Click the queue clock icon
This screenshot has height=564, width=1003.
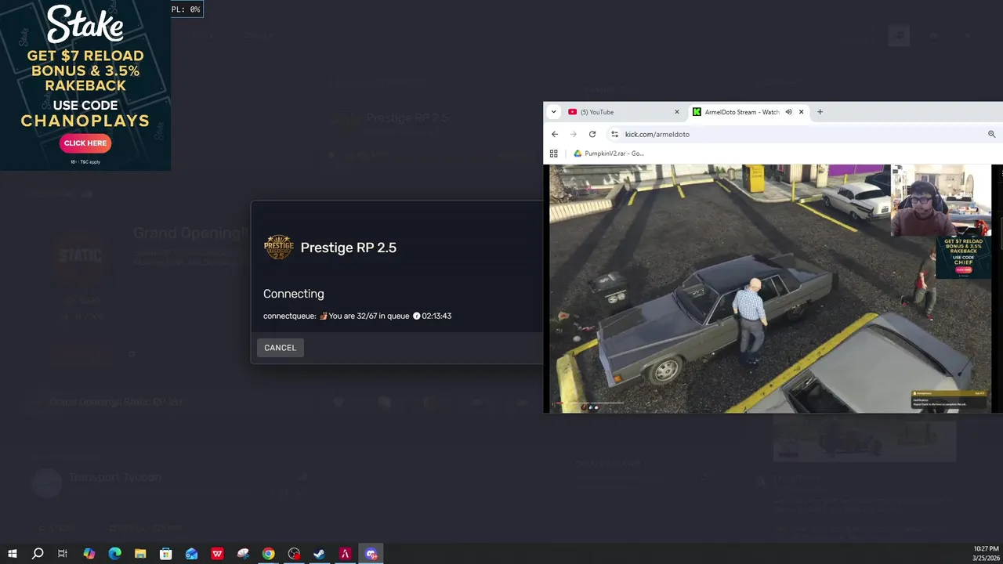point(417,316)
